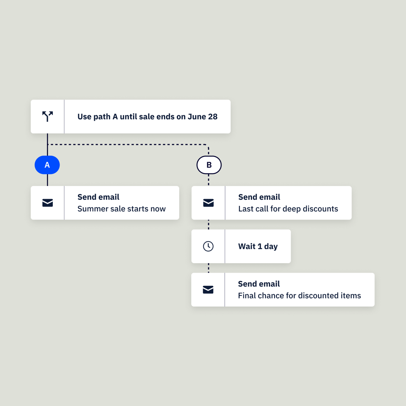This screenshot has height=406, width=406.
Task: Click the envelope icon for Final chance email
Action: (208, 290)
